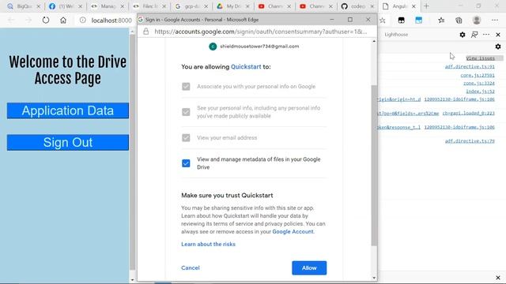Click scroll down arrow in consent popup
This screenshot has height=284, width=506.
point(374,278)
